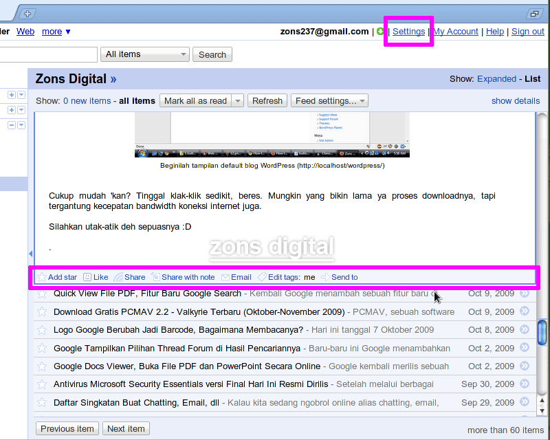Viewport: 550px width, 440px height.
Task: Expand first sidebar section with plus icon
Action: click(12, 95)
